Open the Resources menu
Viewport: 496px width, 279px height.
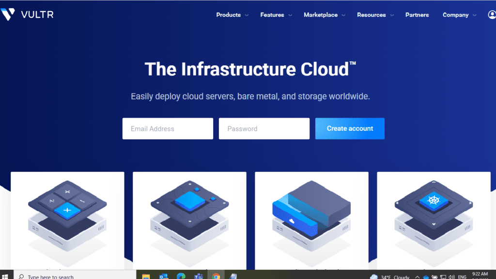click(x=372, y=15)
